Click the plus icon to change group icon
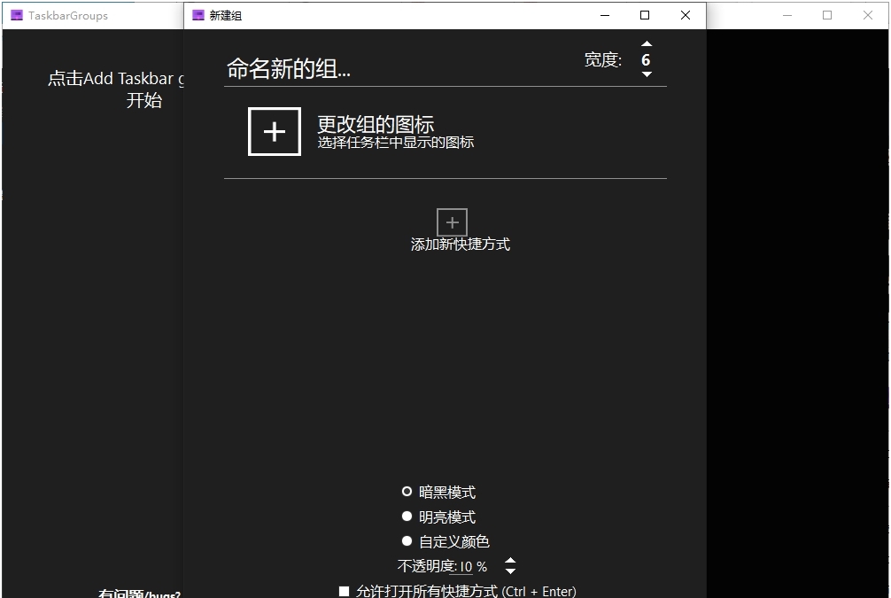Screen dimensions: 891x598 [275, 131]
